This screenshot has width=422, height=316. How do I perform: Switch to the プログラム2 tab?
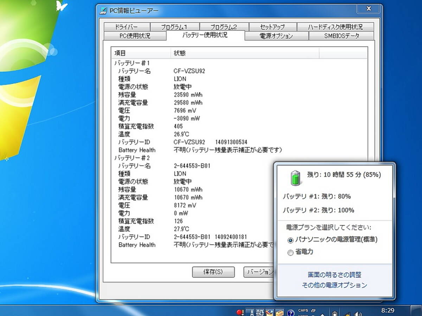point(224,27)
